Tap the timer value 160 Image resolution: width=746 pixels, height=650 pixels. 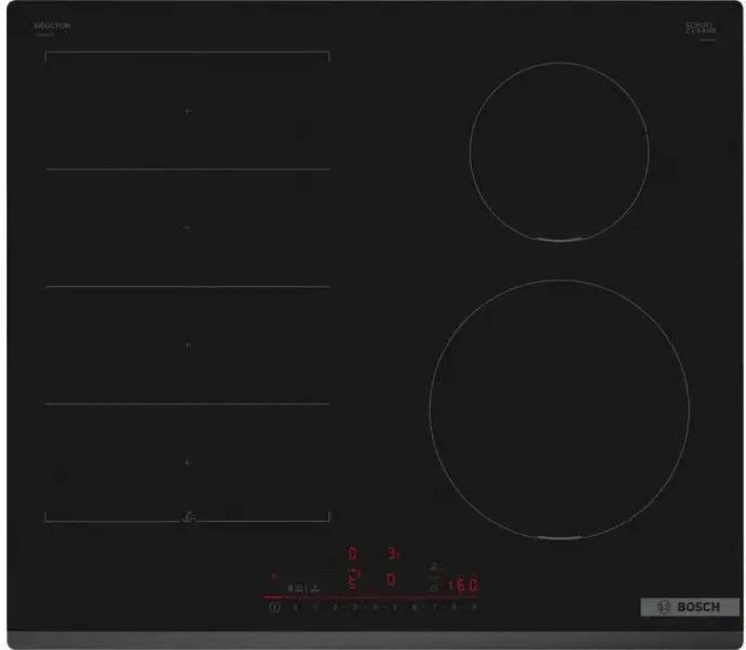(460, 586)
